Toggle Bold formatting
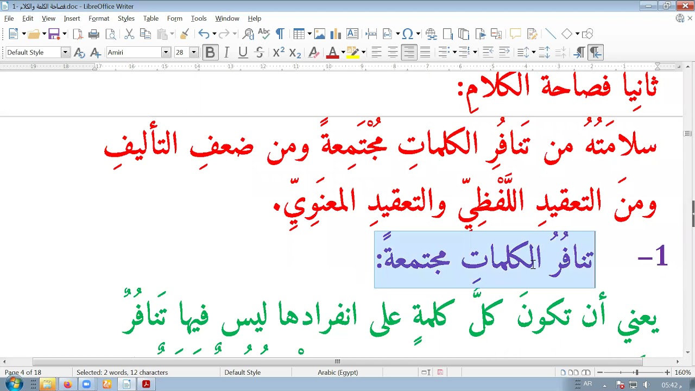Viewport: 695px width, 391px height. (x=210, y=53)
